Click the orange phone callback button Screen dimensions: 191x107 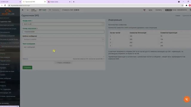pos(187,99)
